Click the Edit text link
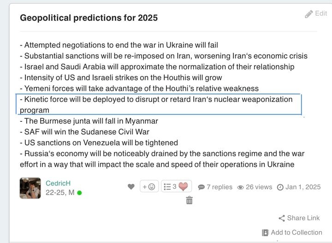The width and height of the screenshot is (332, 243). pos(321,13)
